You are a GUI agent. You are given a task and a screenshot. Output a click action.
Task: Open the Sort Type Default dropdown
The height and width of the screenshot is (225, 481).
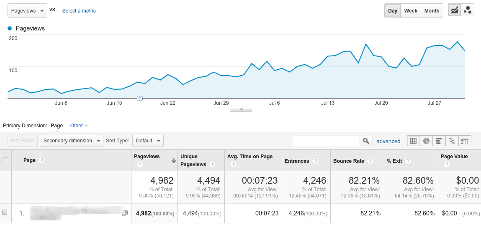point(148,141)
